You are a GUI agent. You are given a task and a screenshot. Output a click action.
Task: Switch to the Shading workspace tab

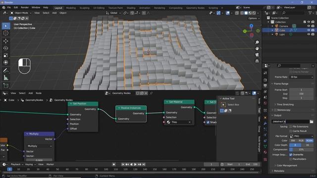click(131, 8)
